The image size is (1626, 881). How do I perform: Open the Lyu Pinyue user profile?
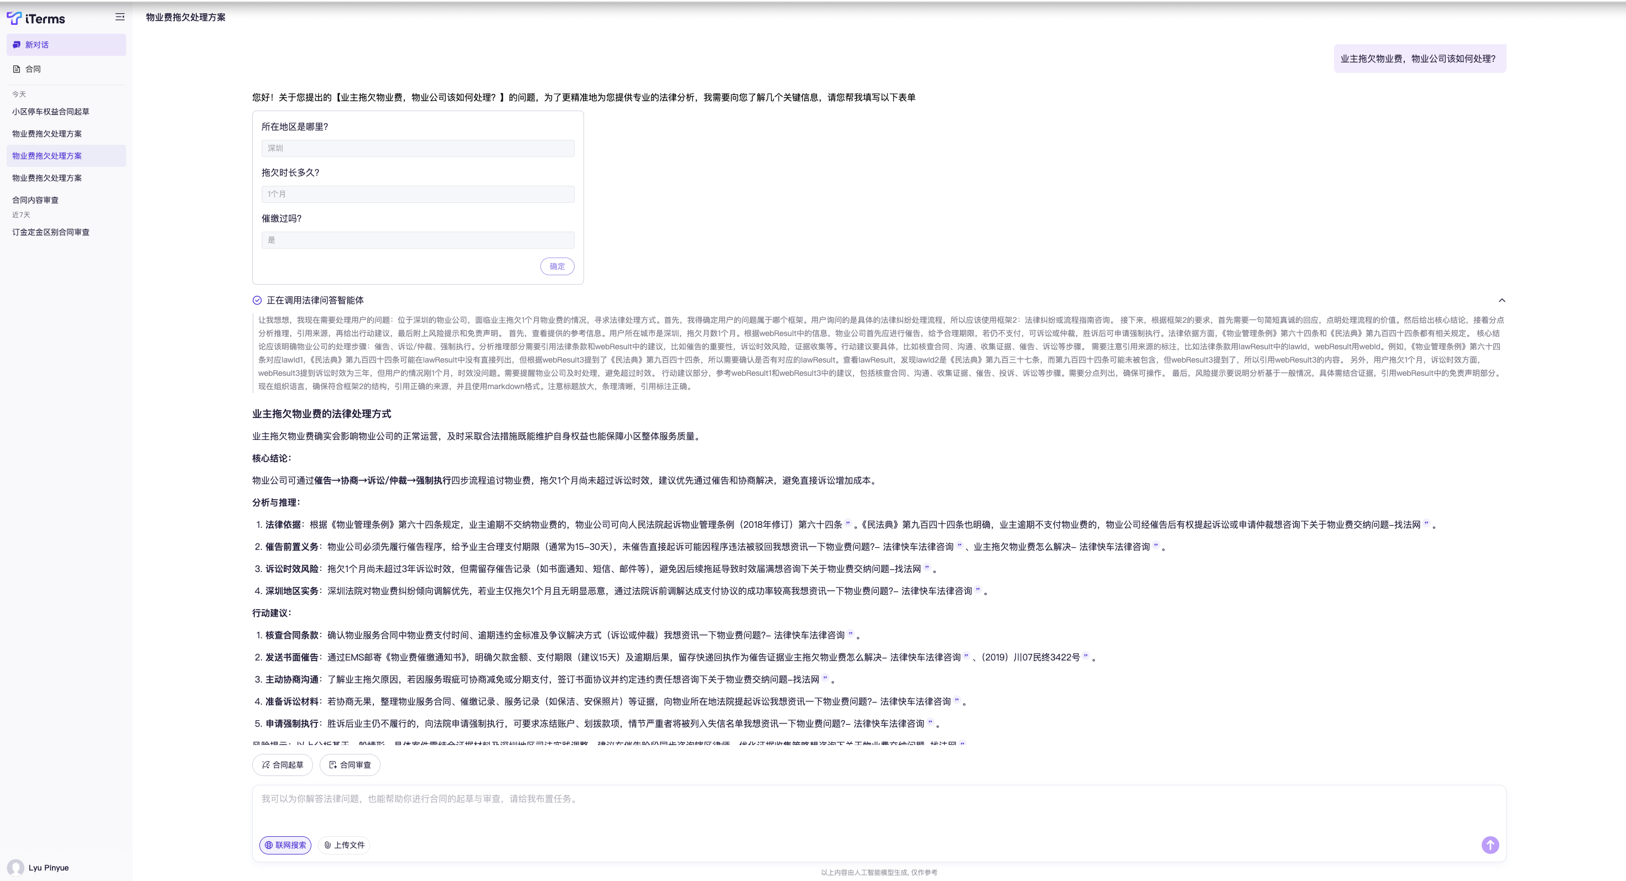pyautogui.click(x=39, y=868)
